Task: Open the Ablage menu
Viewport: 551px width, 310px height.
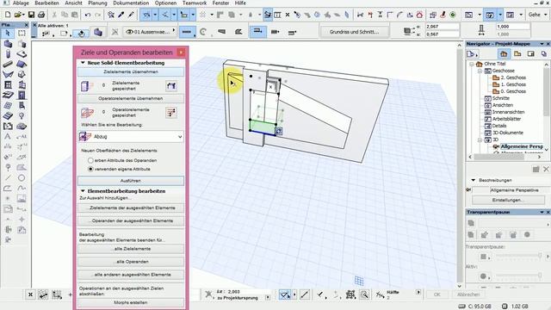Action: pyautogui.click(x=21, y=3)
